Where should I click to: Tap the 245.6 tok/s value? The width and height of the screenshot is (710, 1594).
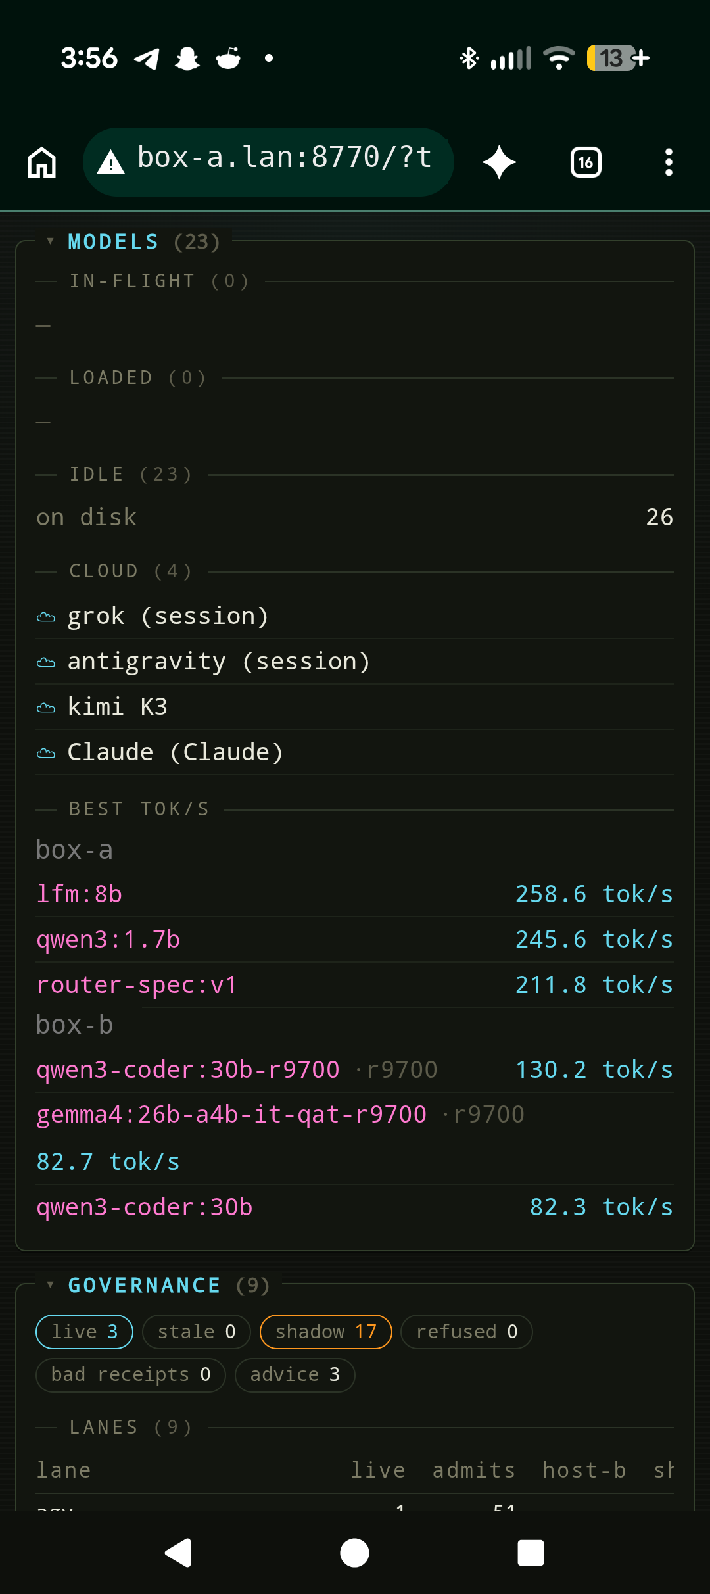coord(594,940)
